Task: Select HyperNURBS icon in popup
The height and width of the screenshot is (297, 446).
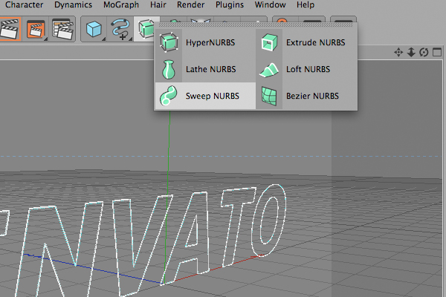Action: pyautogui.click(x=169, y=42)
